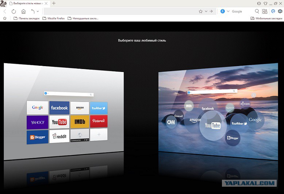Click the Google bubble in the wallpaper preview
284x194 pixels.
click(x=256, y=120)
